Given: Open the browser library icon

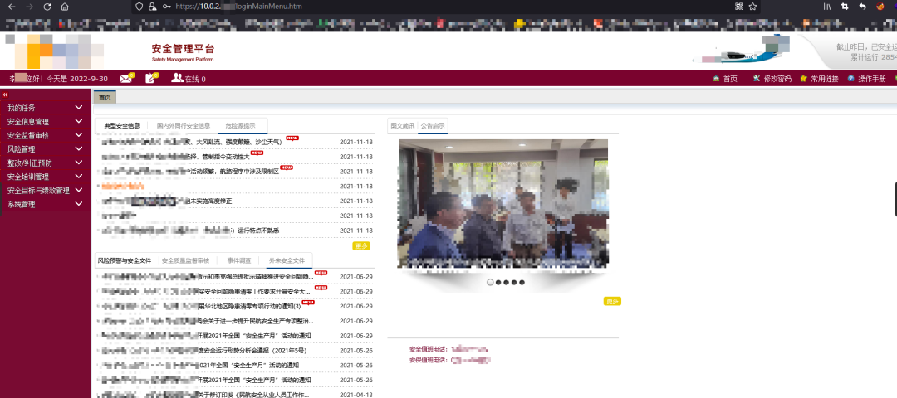Looking at the screenshot, I should point(827,7).
